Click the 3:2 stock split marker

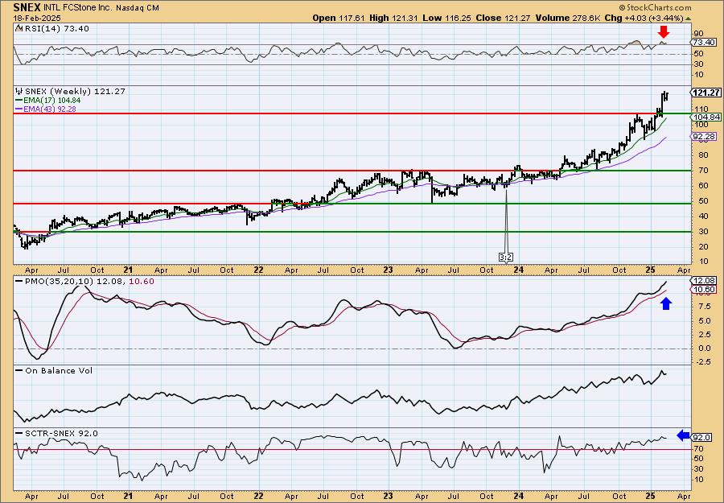[507, 258]
